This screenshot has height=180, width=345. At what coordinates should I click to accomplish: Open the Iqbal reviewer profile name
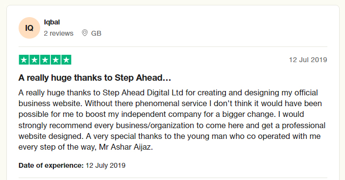pyautogui.click(x=52, y=22)
